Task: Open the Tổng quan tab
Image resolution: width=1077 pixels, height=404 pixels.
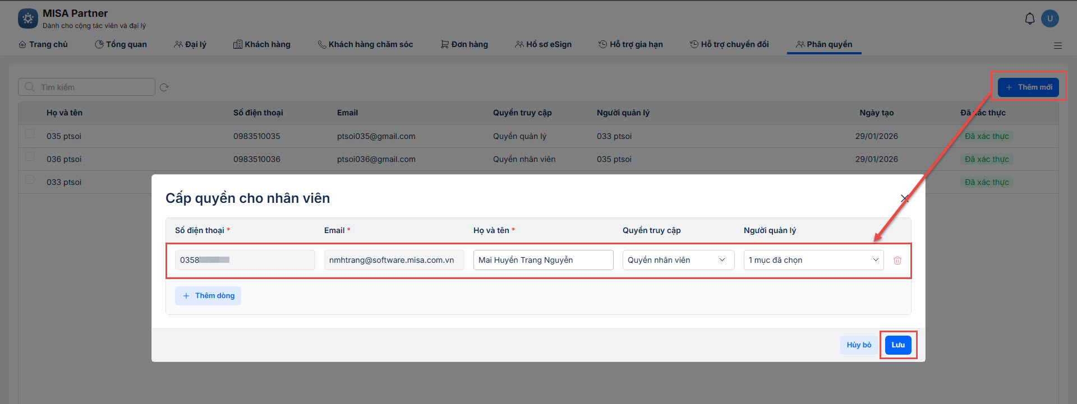Action: tap(121, 44)
